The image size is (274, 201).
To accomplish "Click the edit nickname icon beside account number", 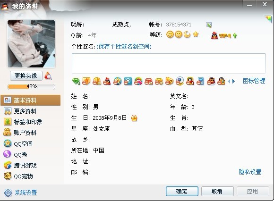I will click(x=209, y=25).
